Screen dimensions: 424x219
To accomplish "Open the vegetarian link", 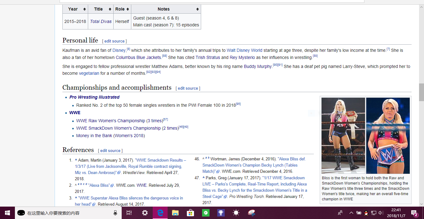I will 89,73.
